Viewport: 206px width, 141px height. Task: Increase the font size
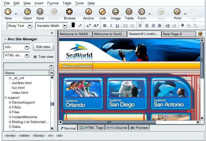(x=96, y=25)
